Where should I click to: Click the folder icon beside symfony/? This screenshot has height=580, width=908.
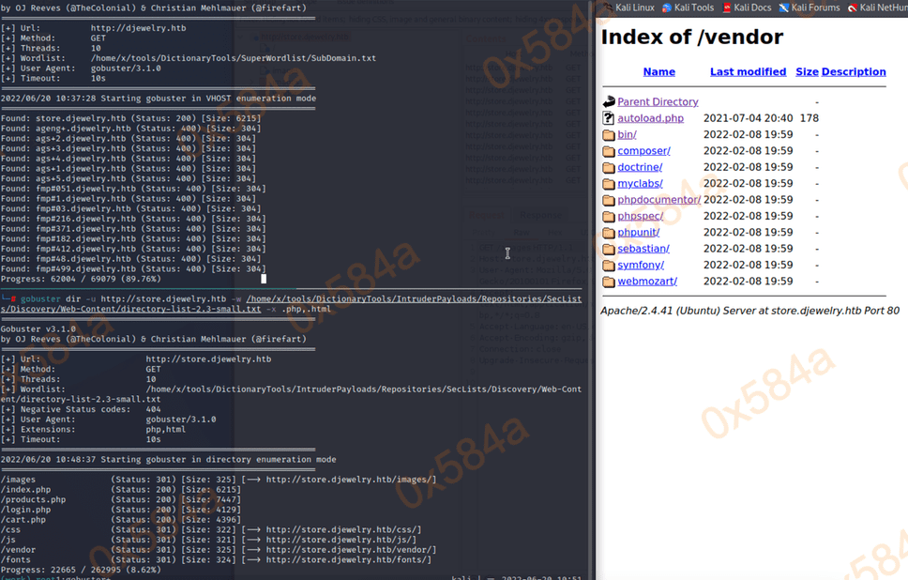[x=609, y=266]
